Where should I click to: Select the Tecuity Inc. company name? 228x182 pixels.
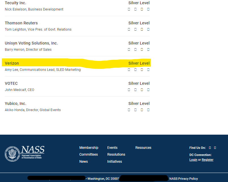pos(15,3)
